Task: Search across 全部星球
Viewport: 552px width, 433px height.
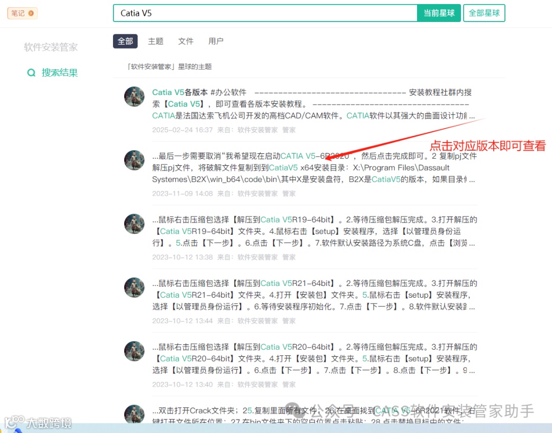Action: click(484, 13)
